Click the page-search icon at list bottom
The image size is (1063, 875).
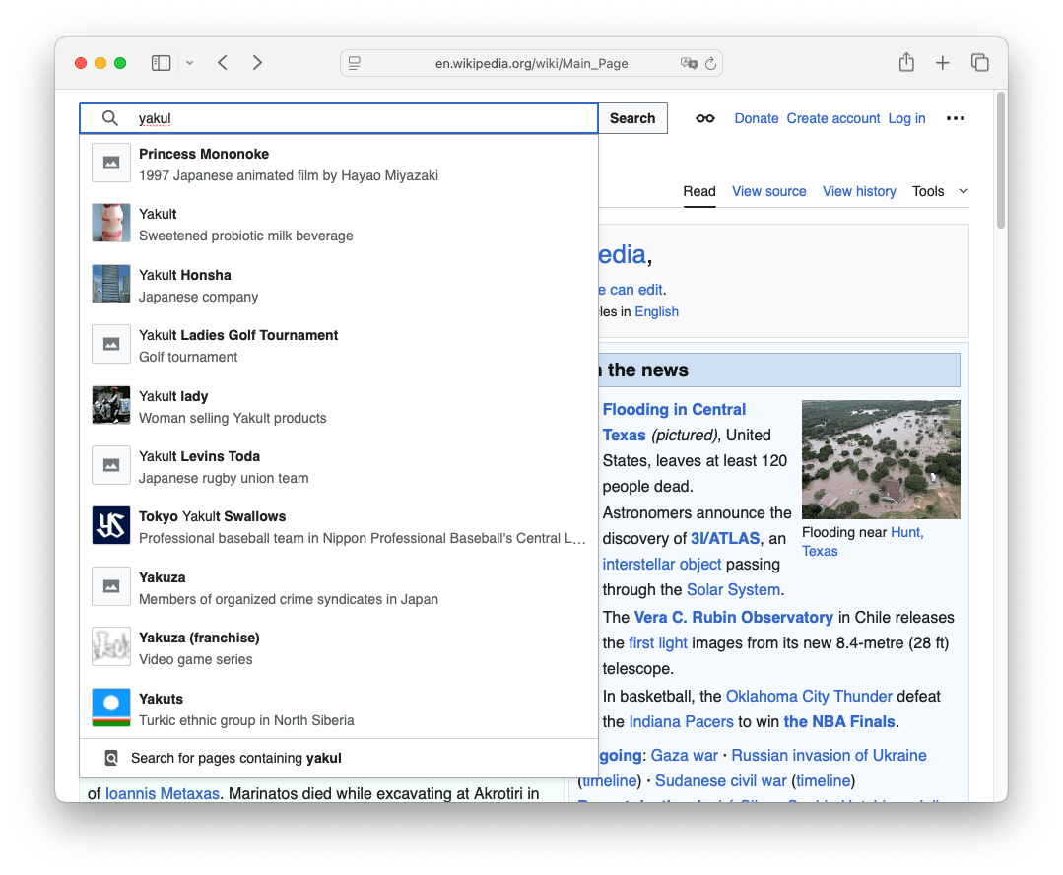click(x=111, y=758)
